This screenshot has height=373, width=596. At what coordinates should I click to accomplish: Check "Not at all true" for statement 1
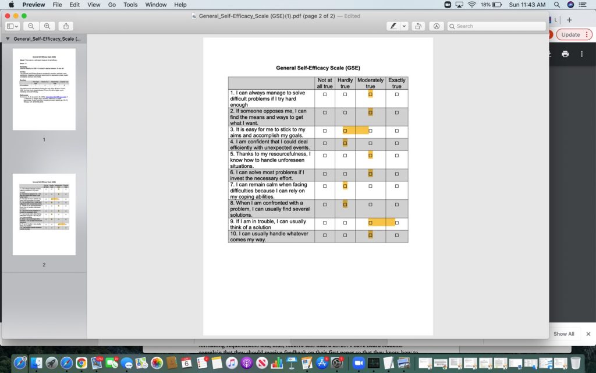tap(325, 94)
